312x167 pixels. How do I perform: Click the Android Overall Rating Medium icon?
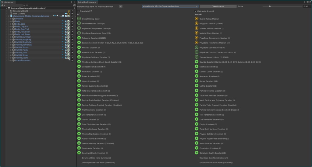coord(197,19)
